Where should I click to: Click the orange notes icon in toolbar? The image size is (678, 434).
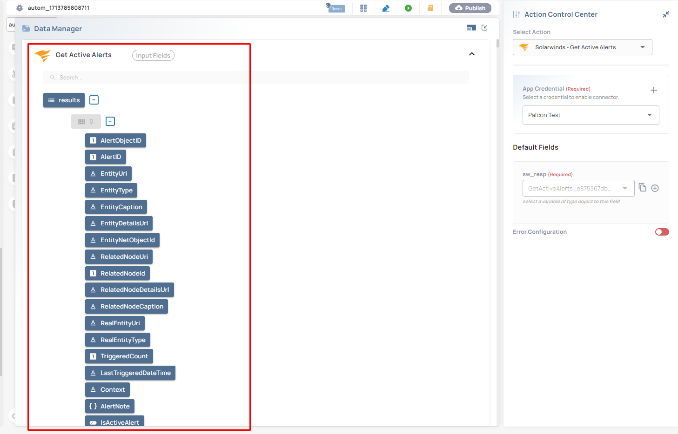[x=430, y=8]
